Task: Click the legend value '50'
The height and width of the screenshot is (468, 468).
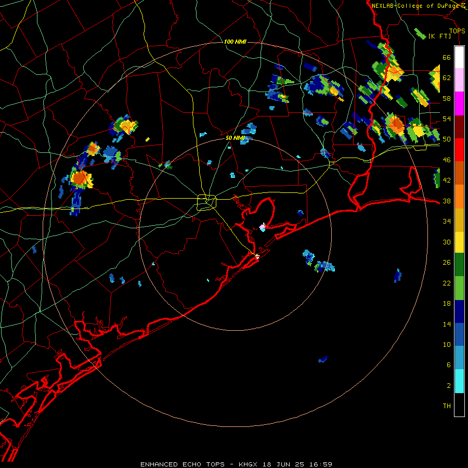Action: [447, 139]
